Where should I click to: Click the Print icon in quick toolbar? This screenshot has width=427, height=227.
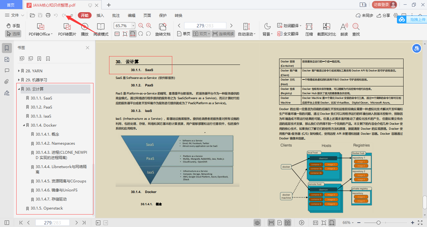(48, 15)
